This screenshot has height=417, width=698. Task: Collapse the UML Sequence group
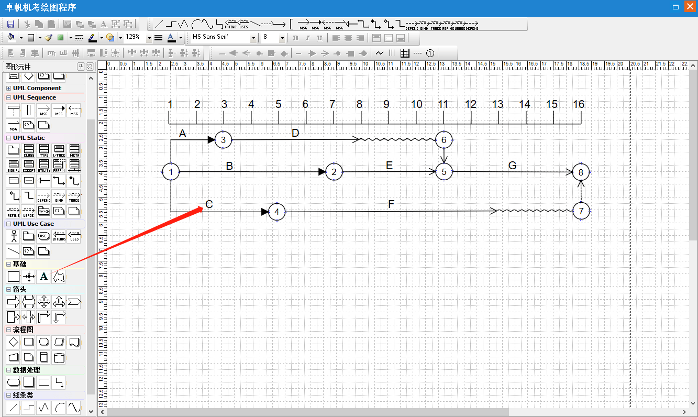[x=9, y=98]
